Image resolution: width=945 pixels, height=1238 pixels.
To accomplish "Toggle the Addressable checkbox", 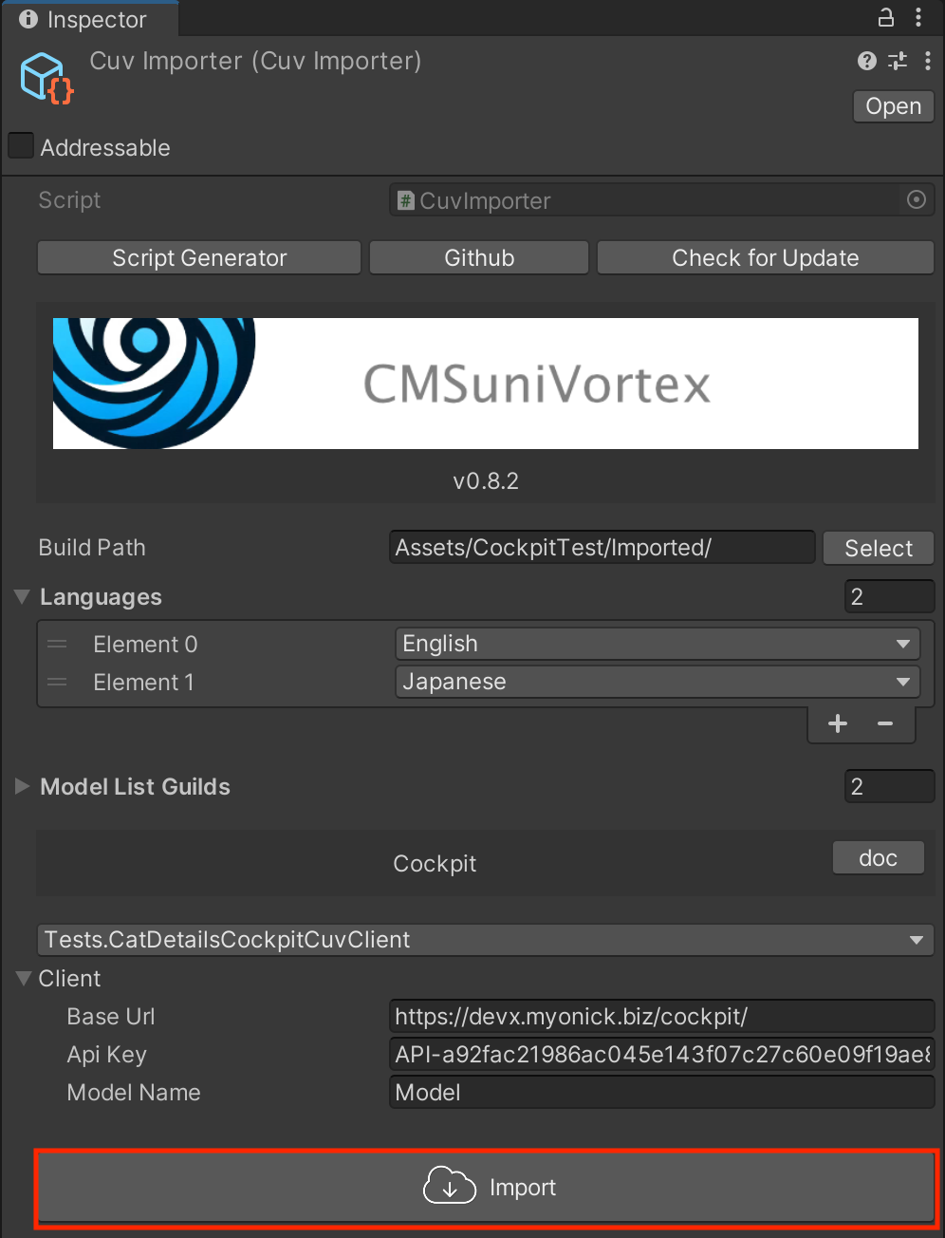I will click(x=21, y=146).
